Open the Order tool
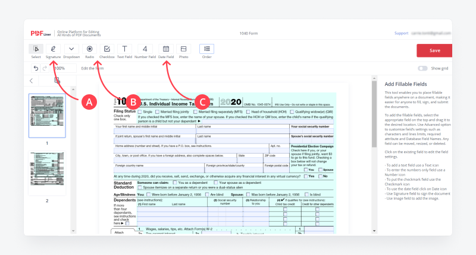 click(206, 49)
